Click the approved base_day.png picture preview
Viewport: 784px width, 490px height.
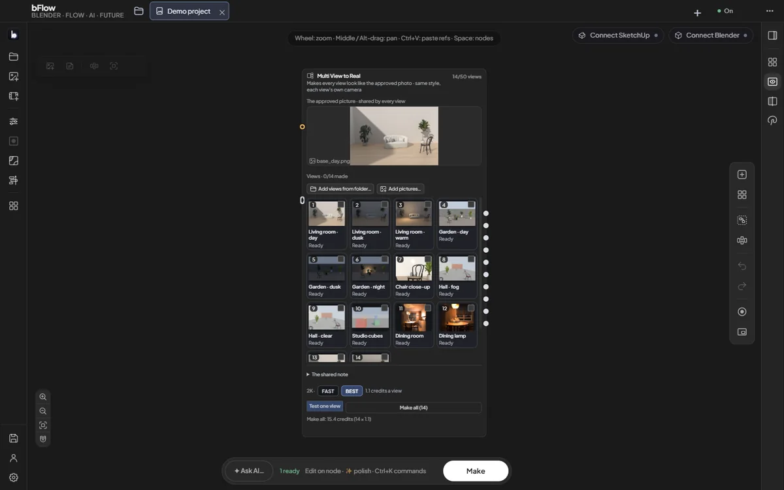click(394, 136)
